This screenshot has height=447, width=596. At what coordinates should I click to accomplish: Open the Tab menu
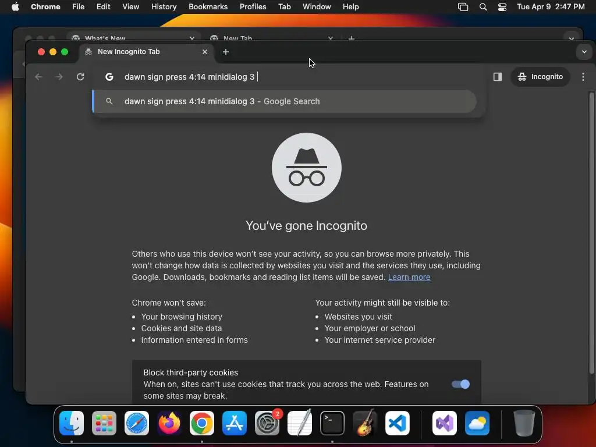point(284,7)
